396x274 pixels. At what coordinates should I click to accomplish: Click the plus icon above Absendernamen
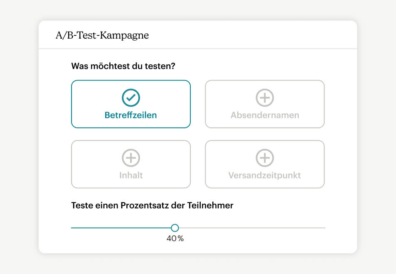[265, 98]
